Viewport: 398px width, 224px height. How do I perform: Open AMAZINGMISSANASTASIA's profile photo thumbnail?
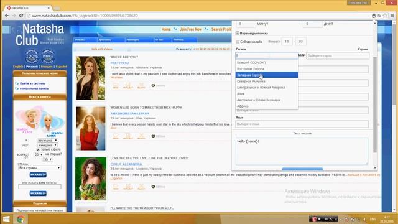pyautogui.click(x=91, y=129)
